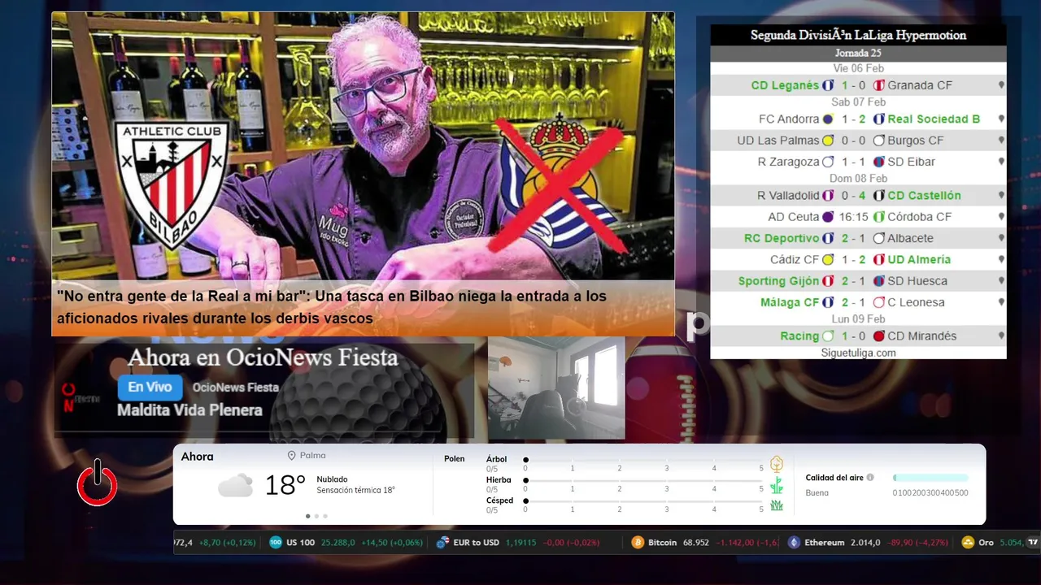Click the US 100 label in the ticker
The image size is (1041, 585).
pos(300,543)
